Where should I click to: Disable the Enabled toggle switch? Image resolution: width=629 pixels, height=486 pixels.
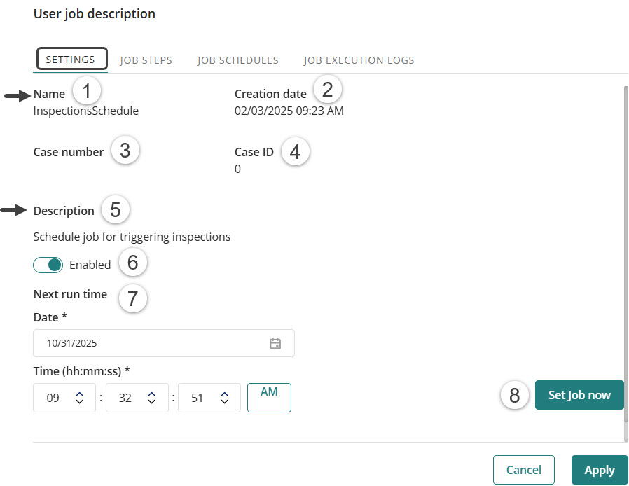click(x=48, y=265)
